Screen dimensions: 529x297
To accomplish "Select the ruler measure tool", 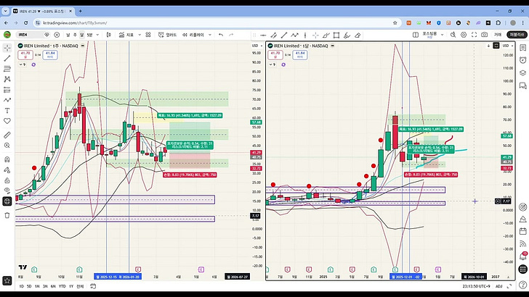I will (x=7, y=135).
